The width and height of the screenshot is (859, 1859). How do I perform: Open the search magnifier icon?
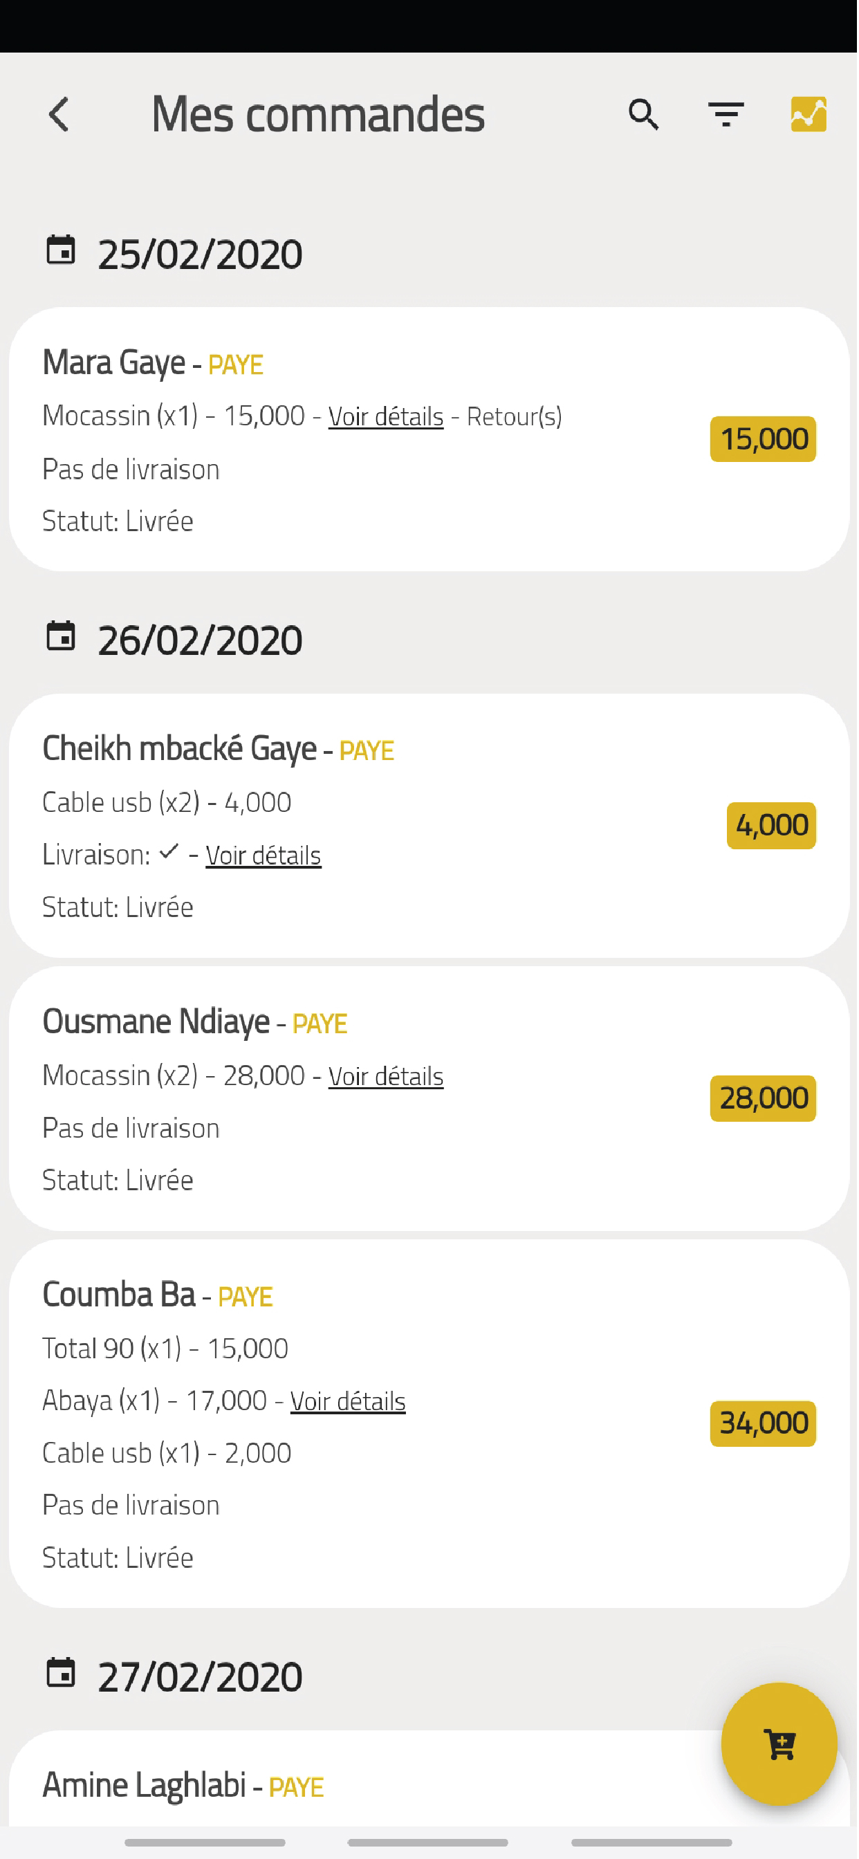[x=645, y=115]
